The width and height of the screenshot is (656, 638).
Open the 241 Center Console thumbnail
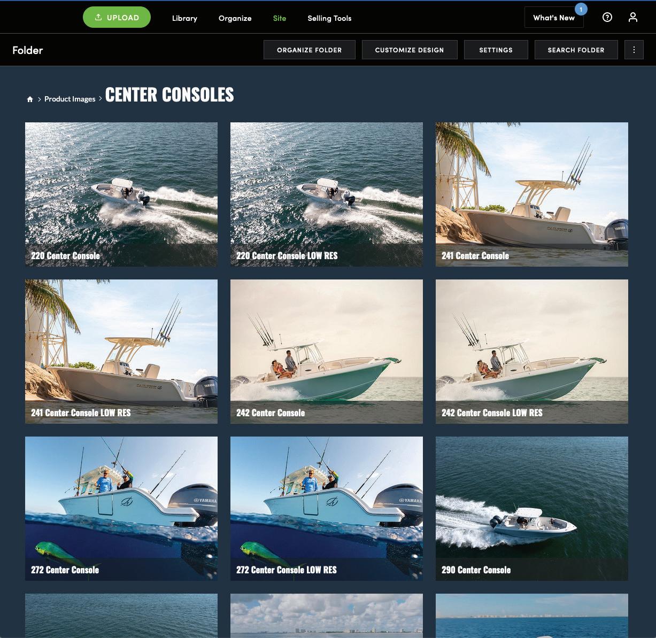(x=532, y=194)
